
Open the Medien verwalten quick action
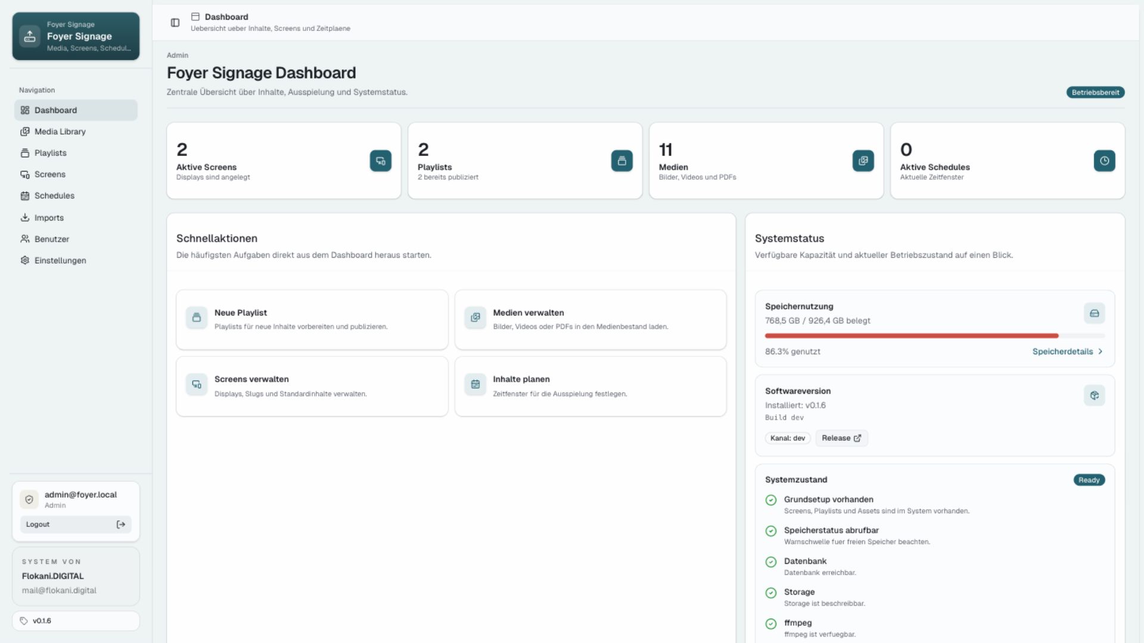point(590,320)
